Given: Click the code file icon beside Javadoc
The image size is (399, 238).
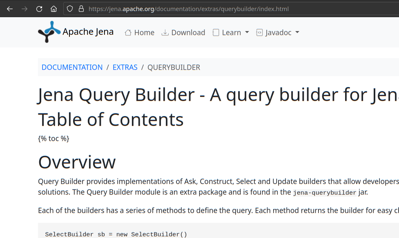Looking at the screenshot, I should [259, 33].
